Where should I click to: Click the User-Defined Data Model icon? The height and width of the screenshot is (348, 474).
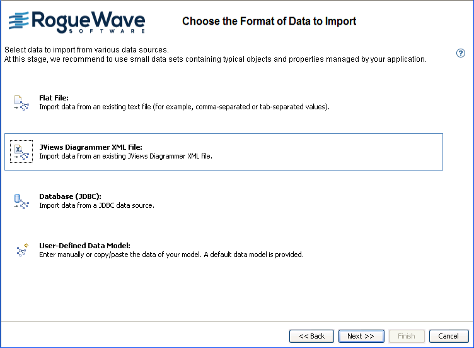[x=22, y=250]
